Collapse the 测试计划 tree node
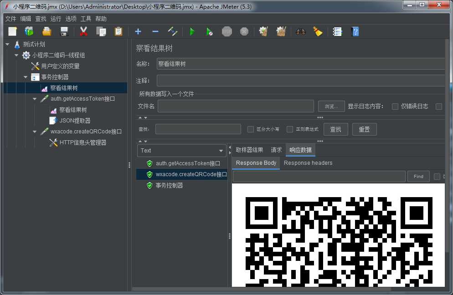Screen dimensions: 453x295 (x=7, y=44)
